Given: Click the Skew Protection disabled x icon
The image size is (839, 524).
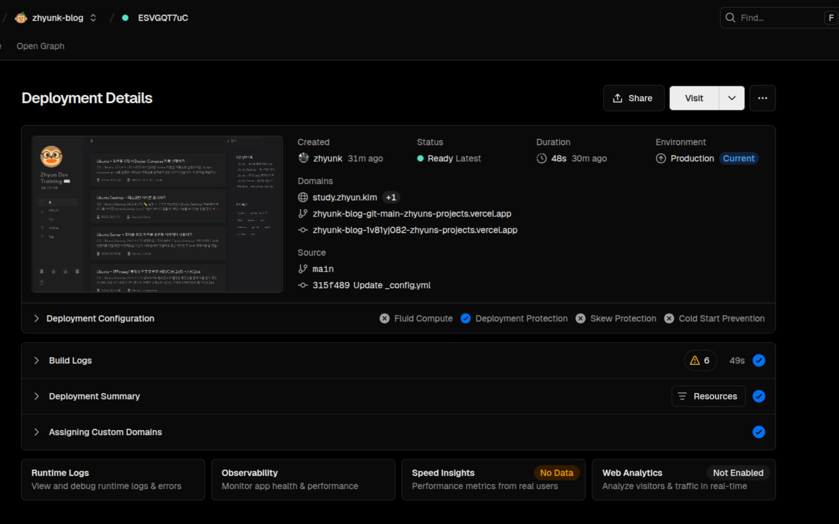Looking at the screenshot, I should pyautogui.click(x=580, y=318).
